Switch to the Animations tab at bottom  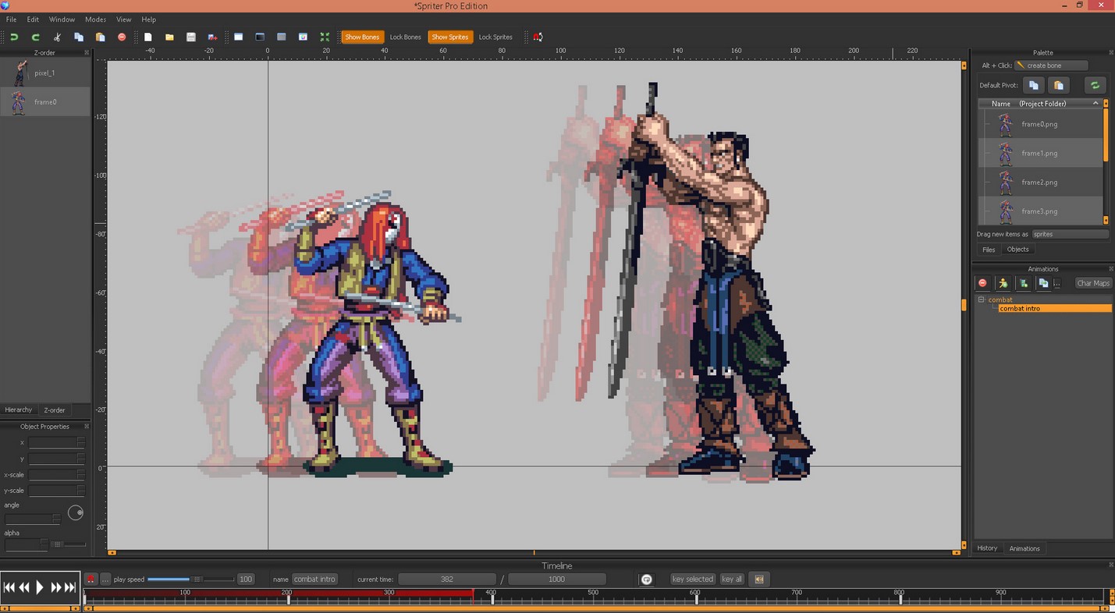click(x=1024, y=548)
